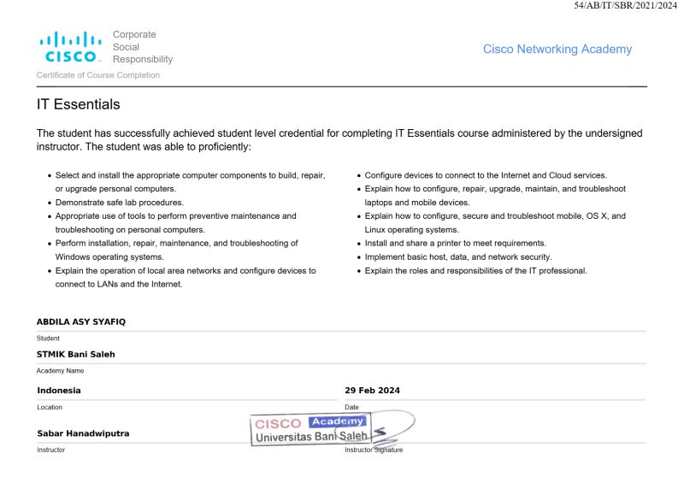Viewport: 684px width, 483px height.
Task: Click the document number 54/AB/IT/SBR/2021/2024
Action: pyautogui.click(x=625, y=6)
